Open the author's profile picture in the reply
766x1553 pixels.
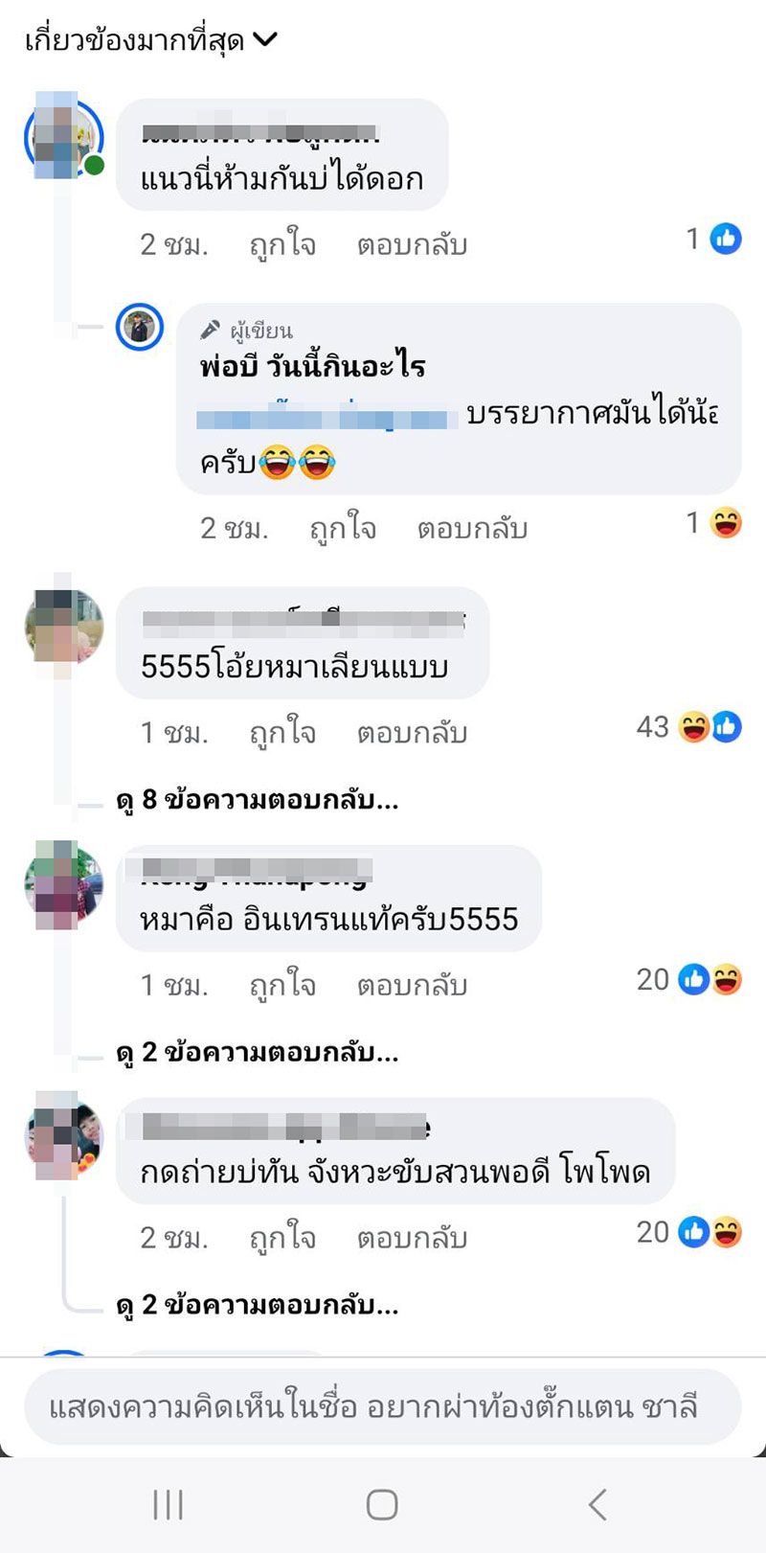(140, 328)
